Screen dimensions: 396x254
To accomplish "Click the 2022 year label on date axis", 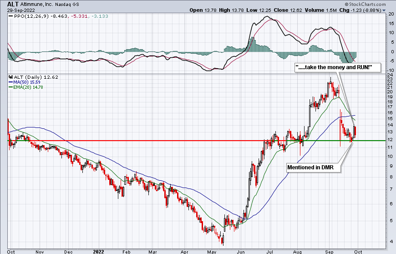I will [98, 252].
